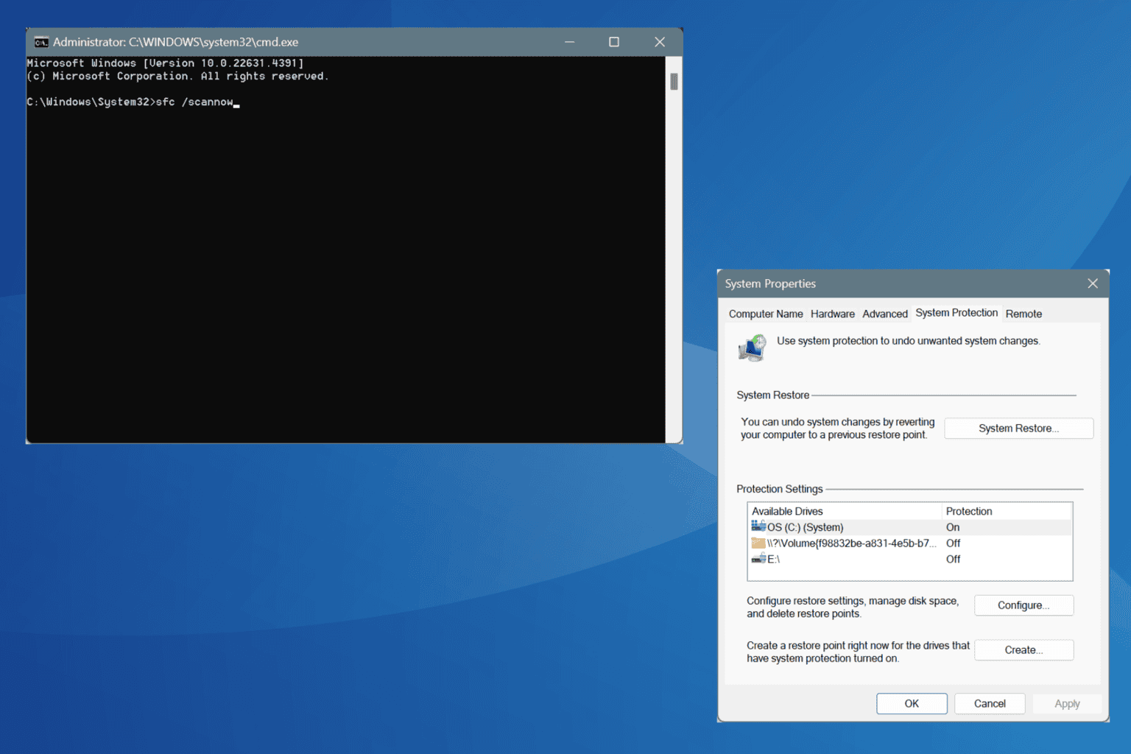
Task: Click the Microsoft Windows version line
Action: pyautogui.click(x=166, y=63)
